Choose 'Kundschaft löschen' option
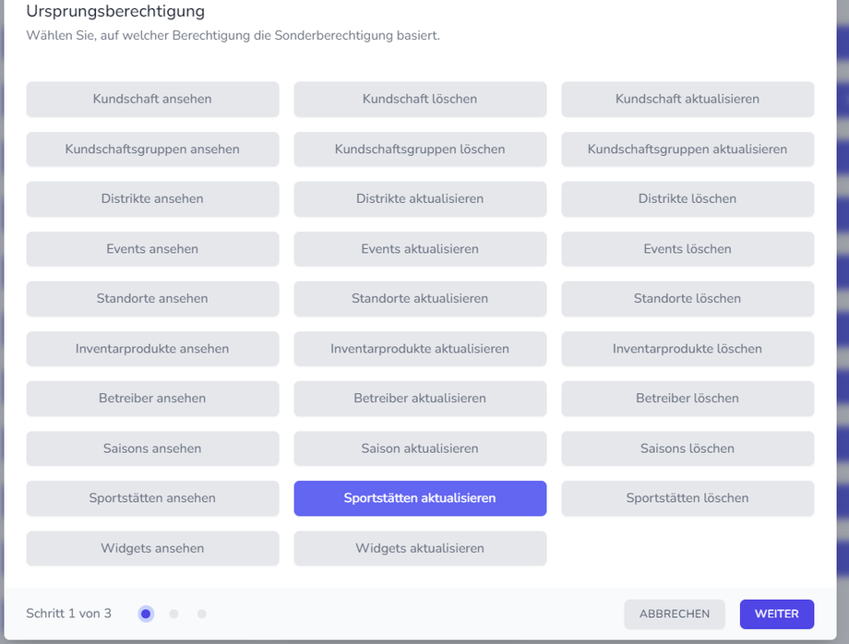 pyautogui.click(x=420, y=99)
